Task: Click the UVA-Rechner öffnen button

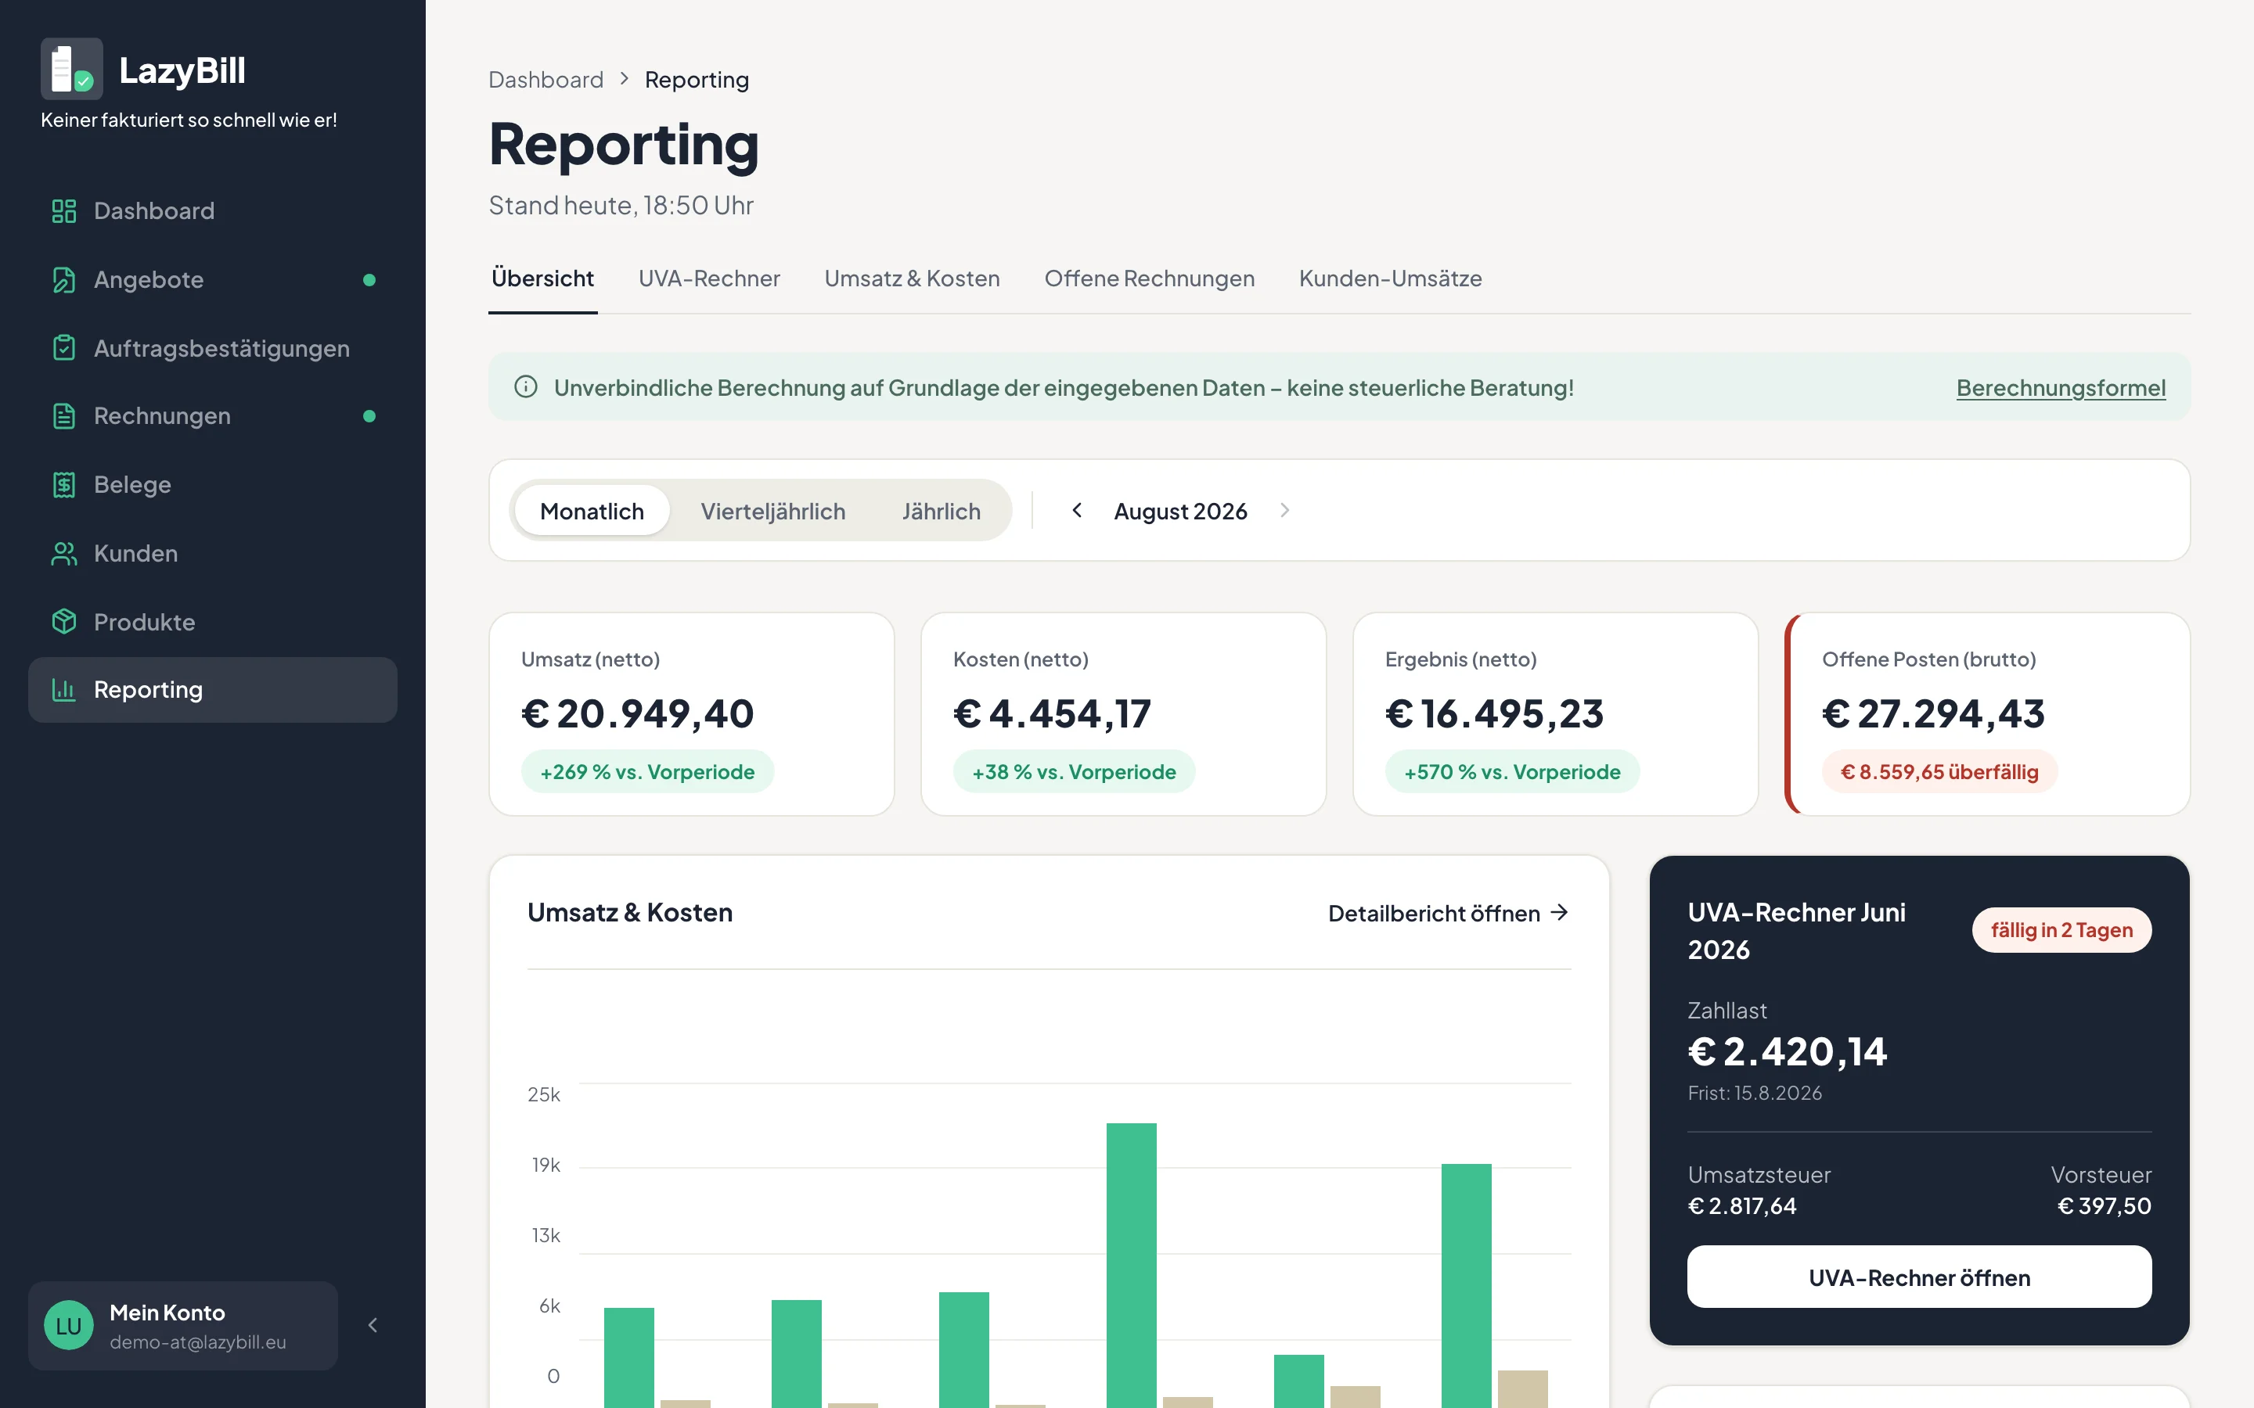Action: 1919,1277
